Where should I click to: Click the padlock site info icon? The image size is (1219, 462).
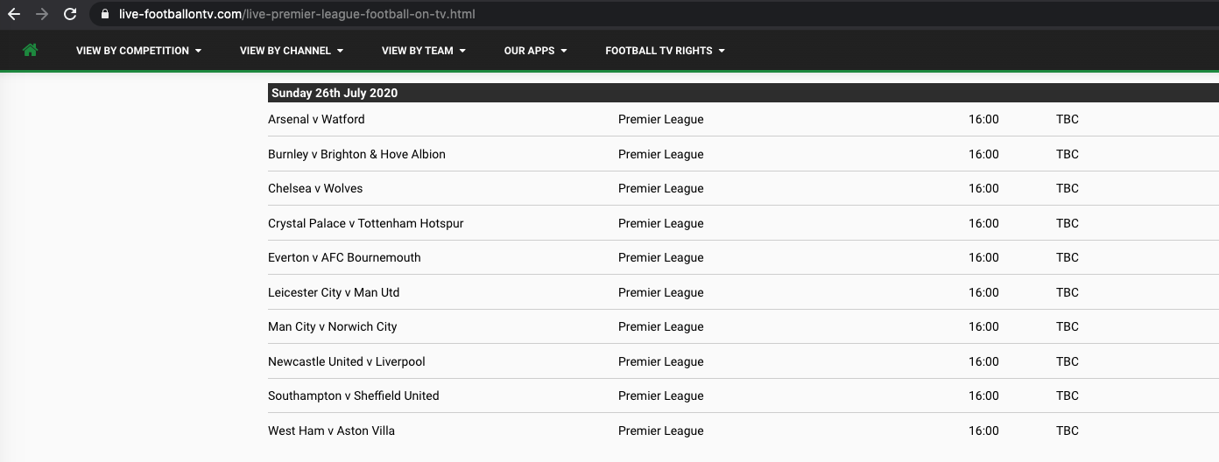pyautogui.click(x=105, y=14)
